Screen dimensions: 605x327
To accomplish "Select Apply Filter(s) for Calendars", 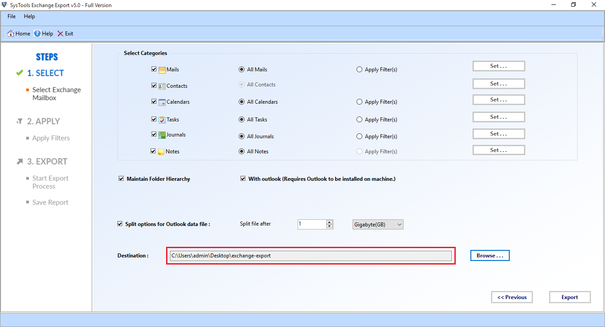I will coord(360,102).
